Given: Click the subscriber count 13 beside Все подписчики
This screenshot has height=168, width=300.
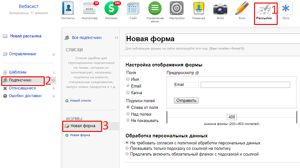Looking at the screenshot, I should click(x=116, y=38).
